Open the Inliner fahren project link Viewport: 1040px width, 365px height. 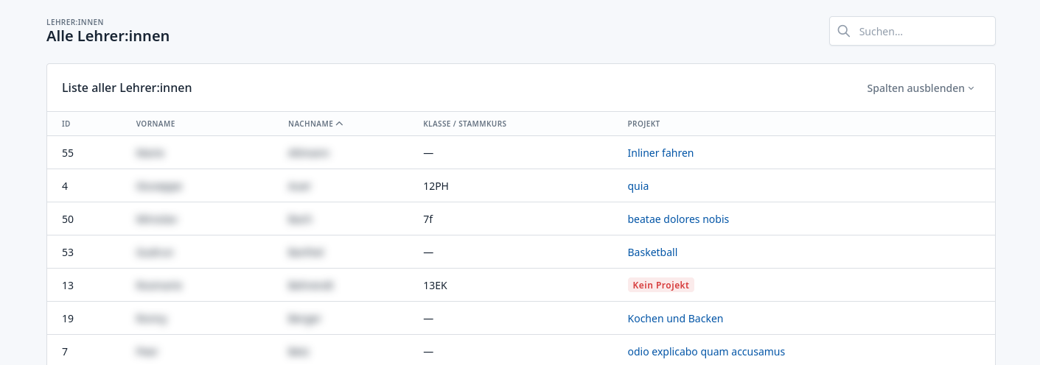pyautogui.click(x=660, y=153)
